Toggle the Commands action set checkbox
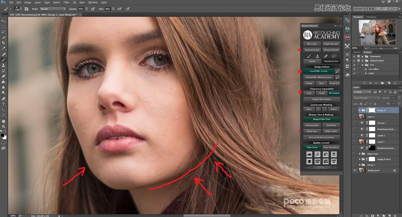402x217 pixels. (x=355, y=56)
